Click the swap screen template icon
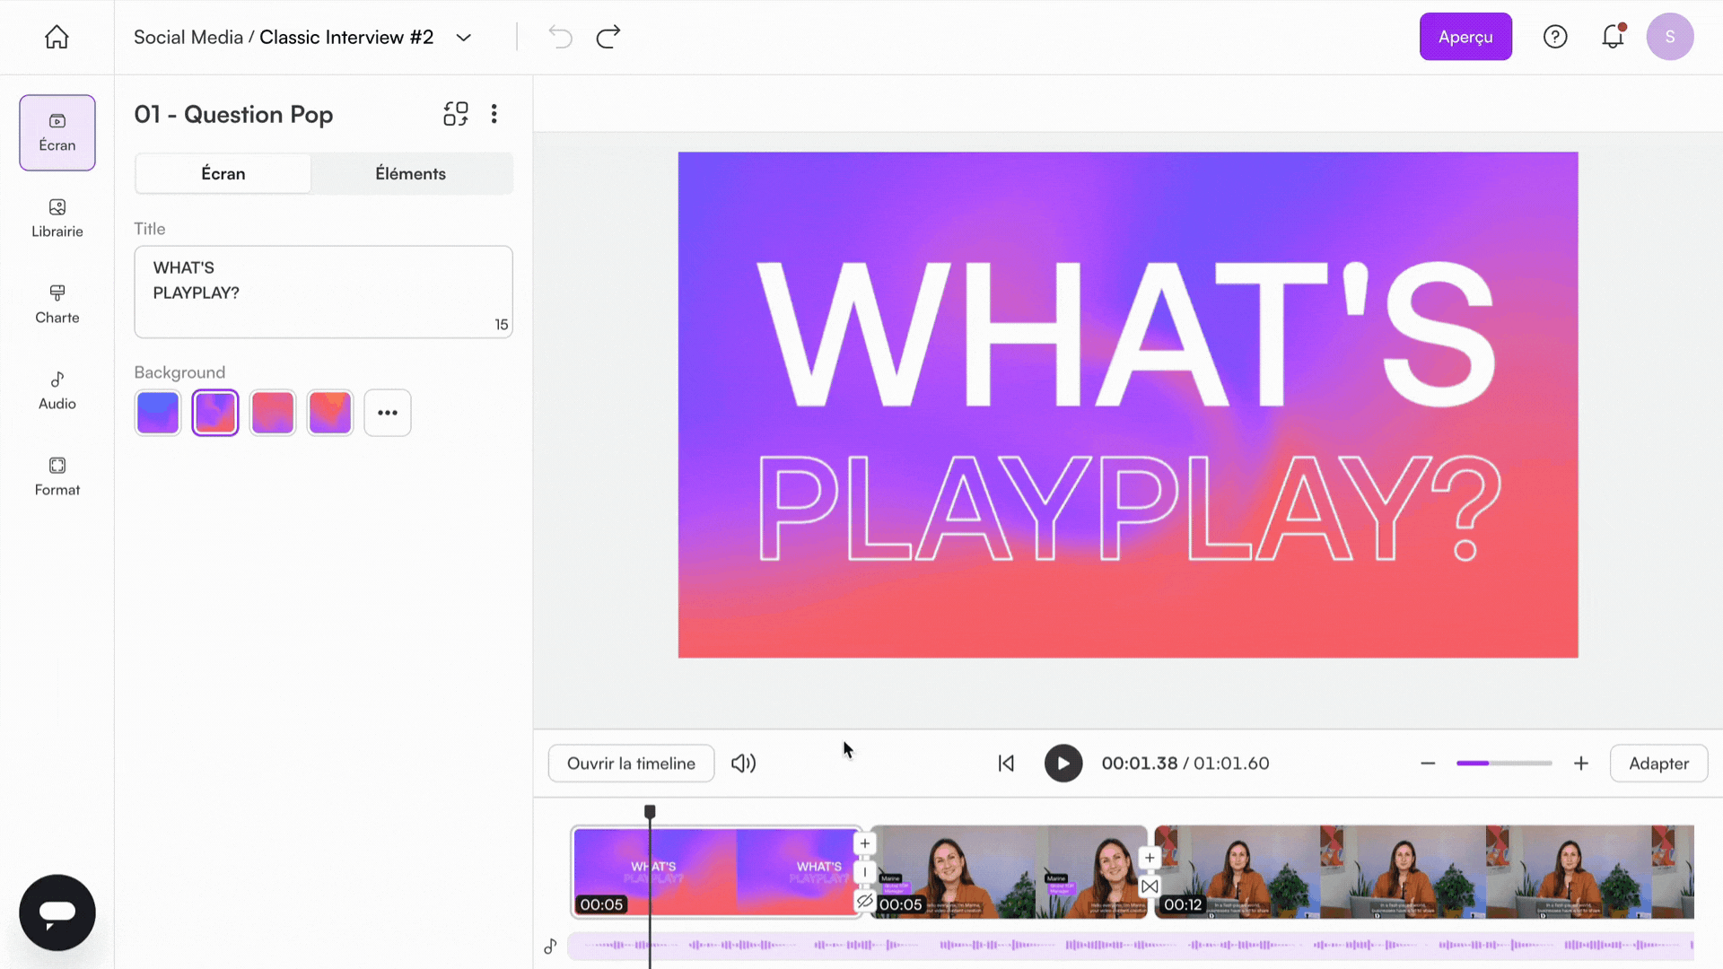Screen dimensions: 1723x969 point(456,114)
